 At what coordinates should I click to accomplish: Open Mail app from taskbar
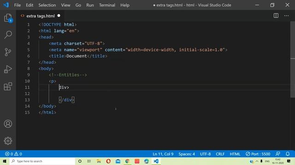coord(118,161)
